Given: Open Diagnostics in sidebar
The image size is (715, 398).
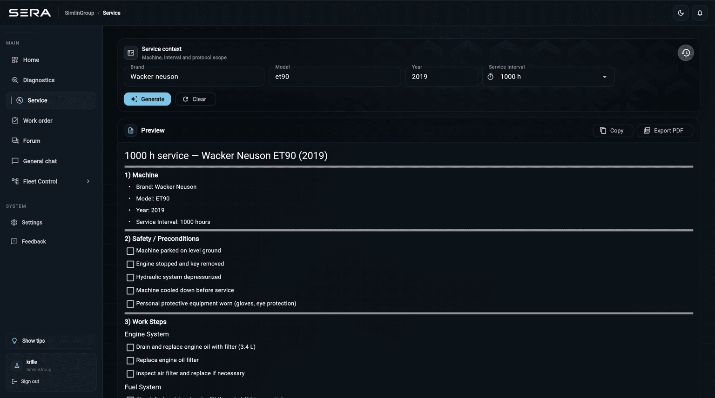Looking at the screenshot, I should (51, 80).
